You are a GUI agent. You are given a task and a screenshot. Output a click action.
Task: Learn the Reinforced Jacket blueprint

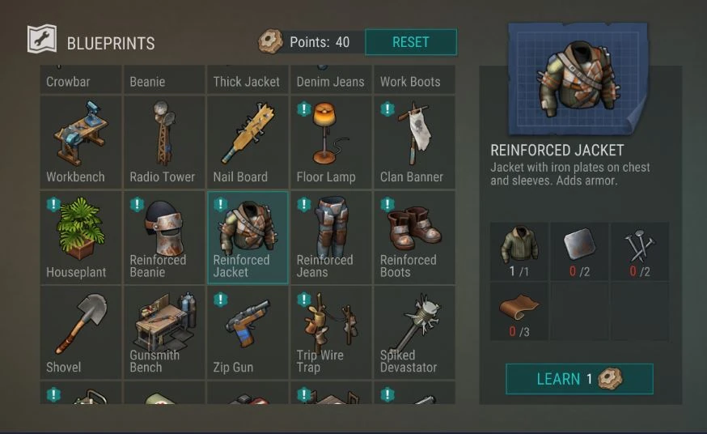click(x=579, y=379)
